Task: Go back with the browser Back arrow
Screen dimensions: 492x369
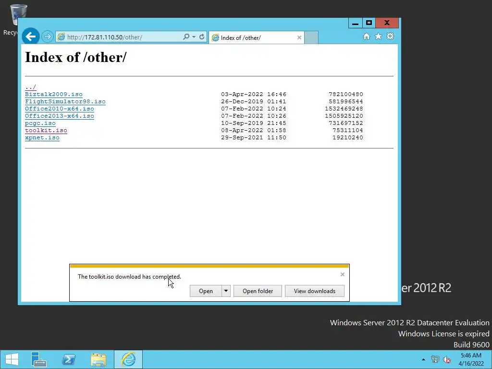Action: 31,37
